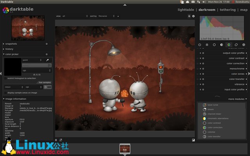The image size is (250, 156).
Task: Click the eyedropper in the color picker
Action: (48, 60)
